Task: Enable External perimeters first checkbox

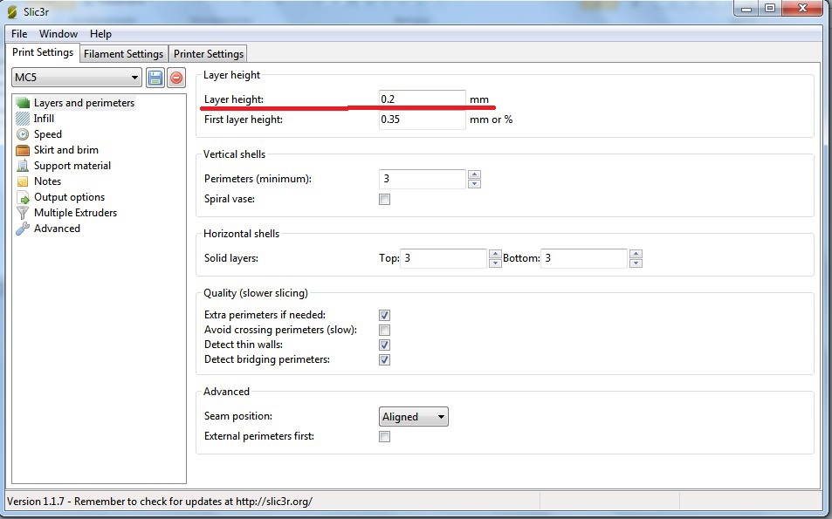Action: [x=385, y=436]
